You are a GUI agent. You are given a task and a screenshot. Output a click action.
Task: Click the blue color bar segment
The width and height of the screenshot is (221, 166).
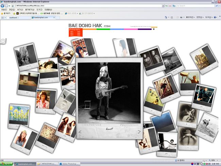point(117,29)
